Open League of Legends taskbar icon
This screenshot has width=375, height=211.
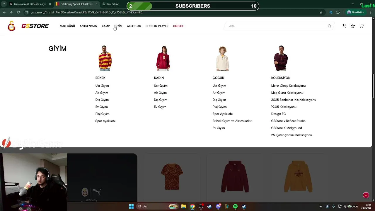coord(227,206)
